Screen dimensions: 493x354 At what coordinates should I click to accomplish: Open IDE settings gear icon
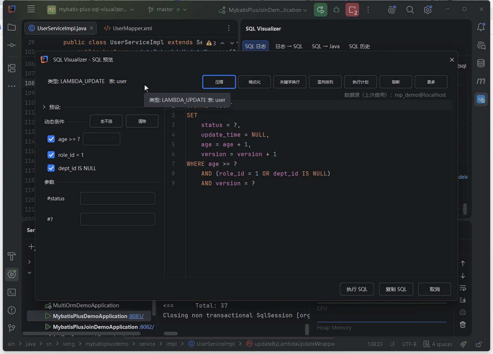(x=428, y=10)
